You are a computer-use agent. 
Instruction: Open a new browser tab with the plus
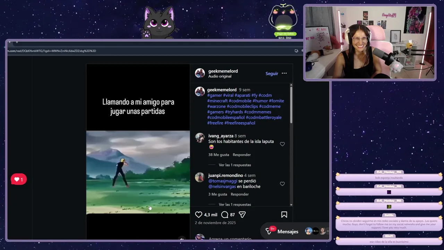point(17,42)
